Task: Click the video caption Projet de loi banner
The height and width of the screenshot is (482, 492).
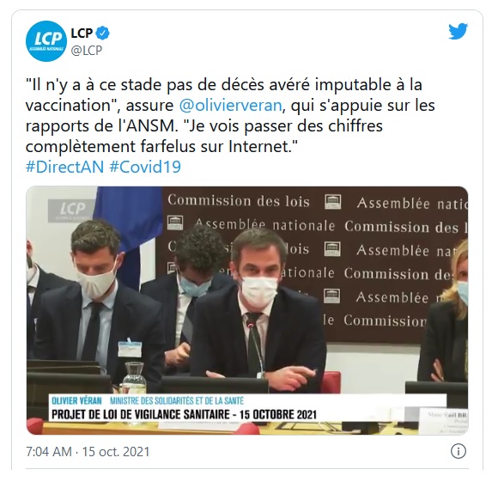Action: point(184,414)
